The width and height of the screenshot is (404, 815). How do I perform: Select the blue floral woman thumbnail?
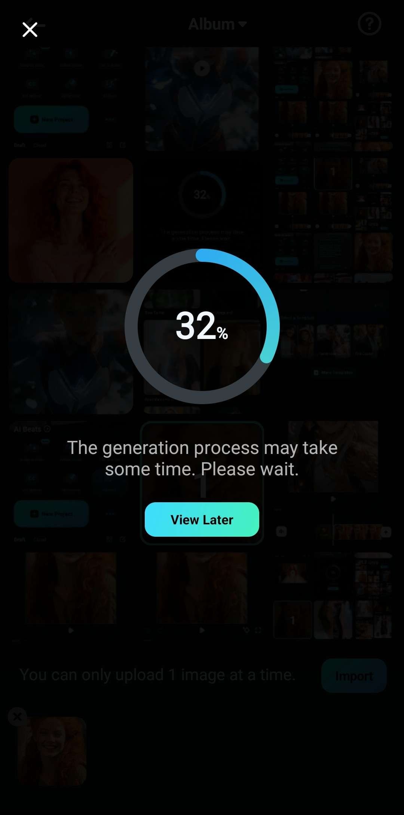71,352
